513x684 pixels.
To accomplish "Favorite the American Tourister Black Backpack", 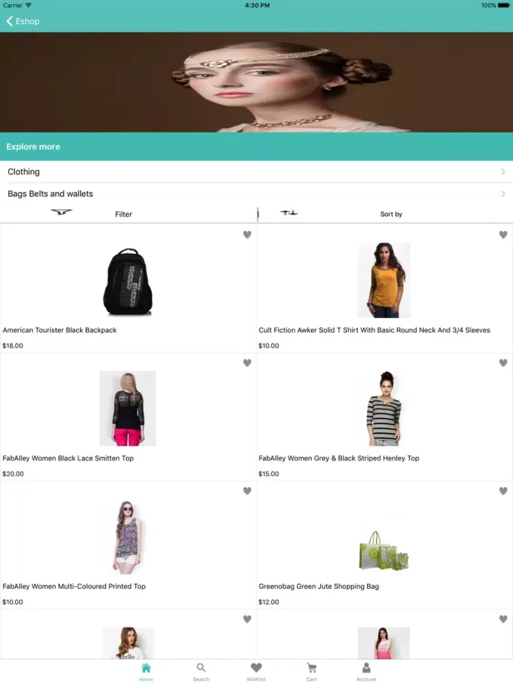I will pyautogui.click(x=247, y=235).
